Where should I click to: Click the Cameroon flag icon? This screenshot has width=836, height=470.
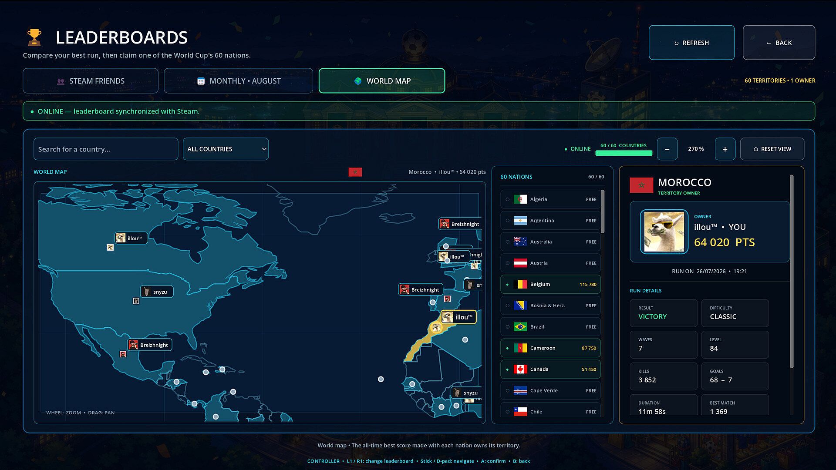point(520,348)
